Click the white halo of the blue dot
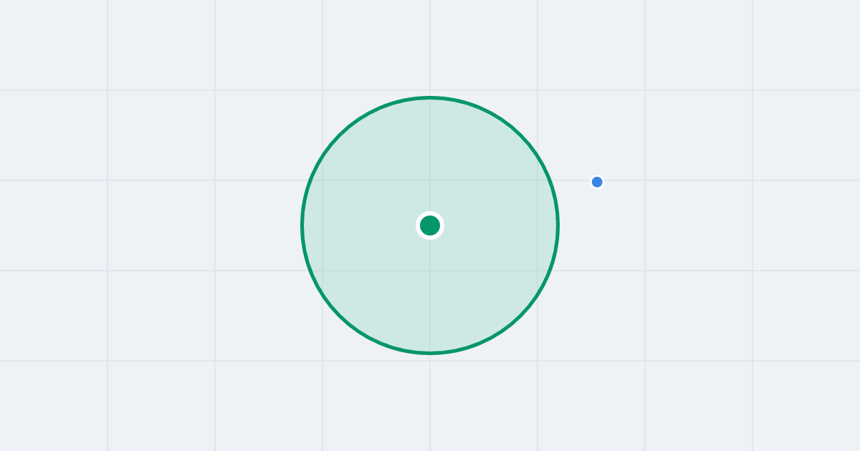This screenshot has width=860, height=451. [597, 175]
